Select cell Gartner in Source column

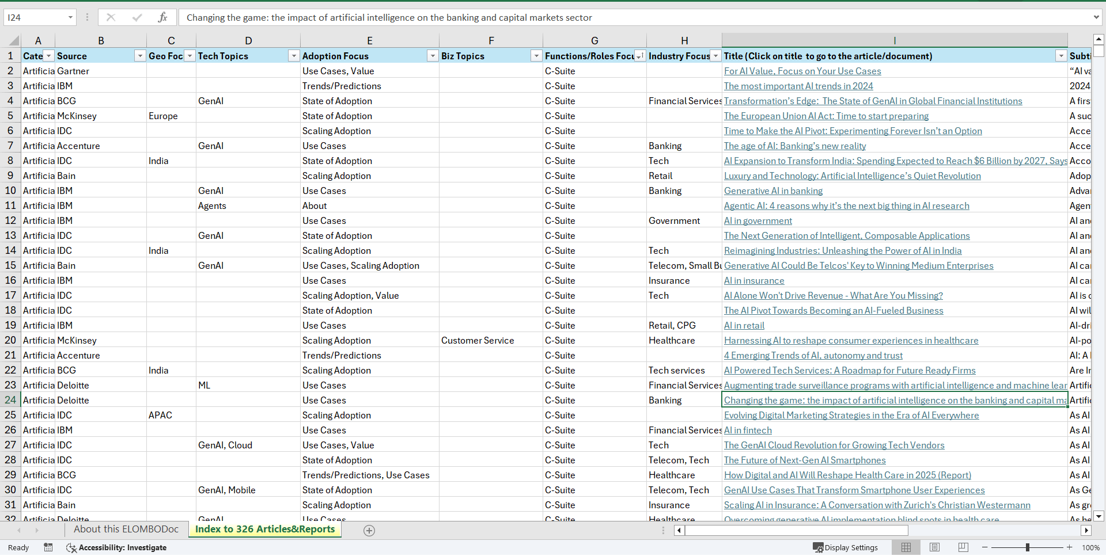pyautogui.click(x=101, y=71)
